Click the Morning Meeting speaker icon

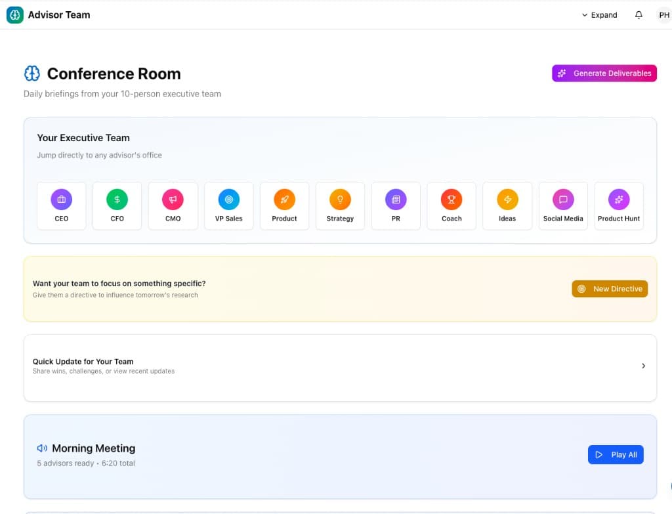coord(42,448)
